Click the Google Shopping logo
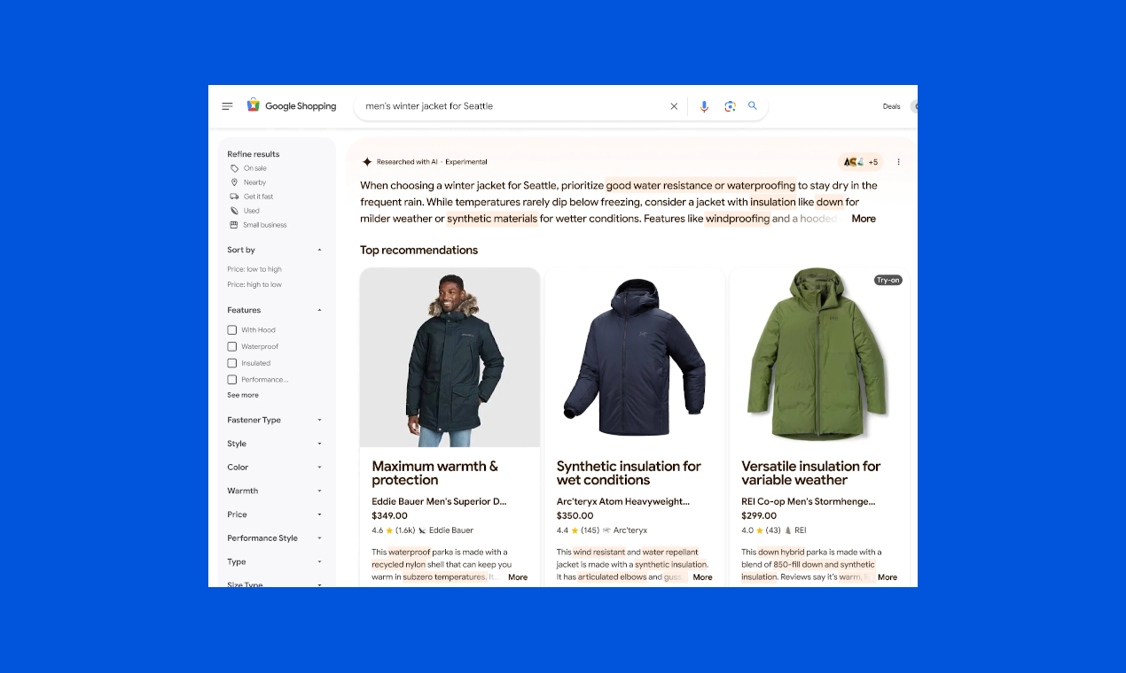Screen dimensions: 1126x673 (x=292, y=105)
